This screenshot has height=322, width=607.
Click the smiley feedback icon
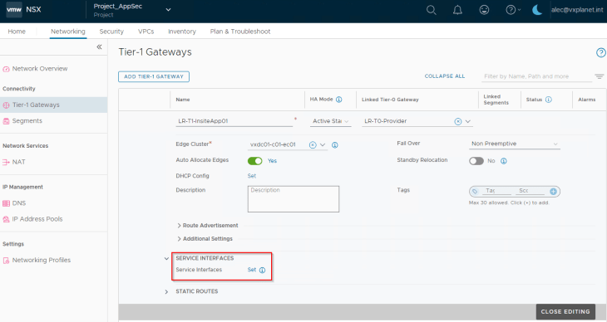point(484,10)
